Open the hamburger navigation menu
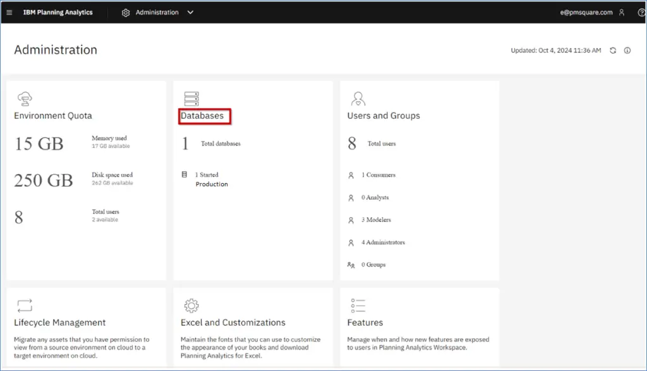The width and height of the screenshot is (647, 371). 9,13
